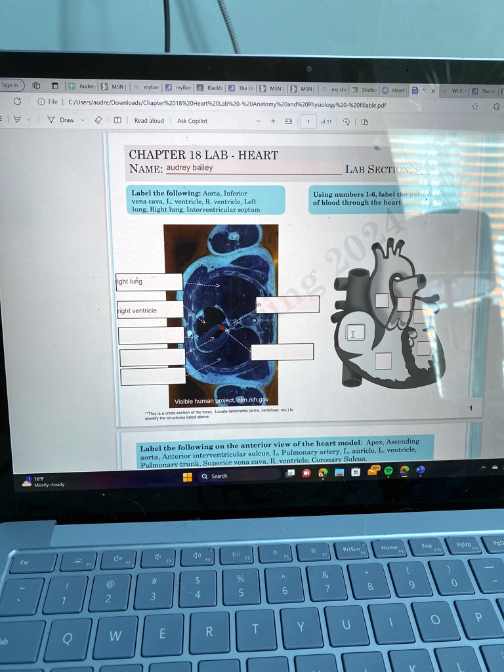Click the PDF page number box

308,121
